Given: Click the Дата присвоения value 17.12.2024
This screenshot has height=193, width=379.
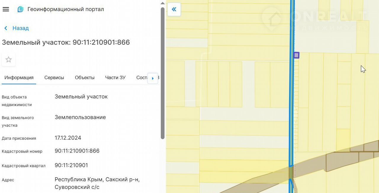Looking at the screenshot, I should tap(68, 138).
